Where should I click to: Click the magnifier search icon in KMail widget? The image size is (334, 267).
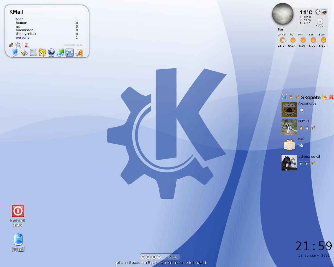coord(18,45)
